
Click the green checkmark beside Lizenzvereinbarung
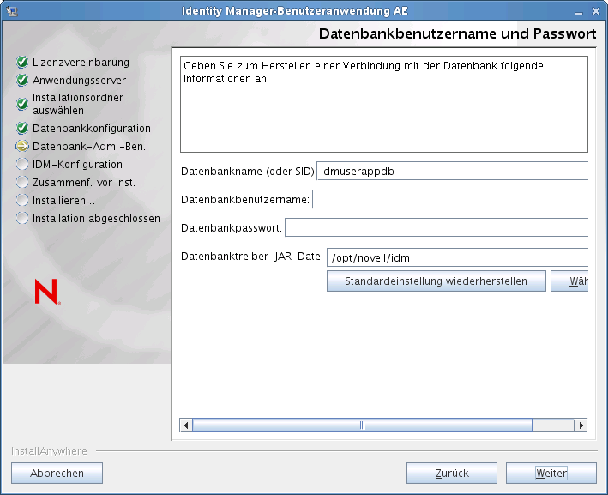point(22,62)
